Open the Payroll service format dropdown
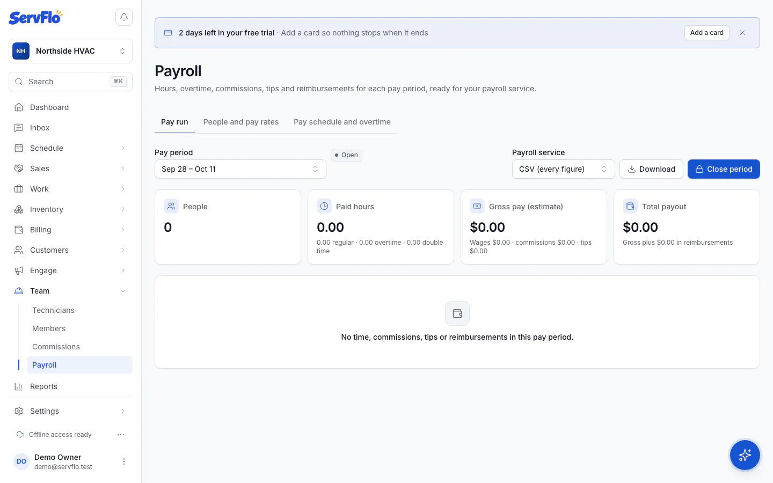This screenshot has width=773, height=483. pyautogui.click(x=563, y=169)
